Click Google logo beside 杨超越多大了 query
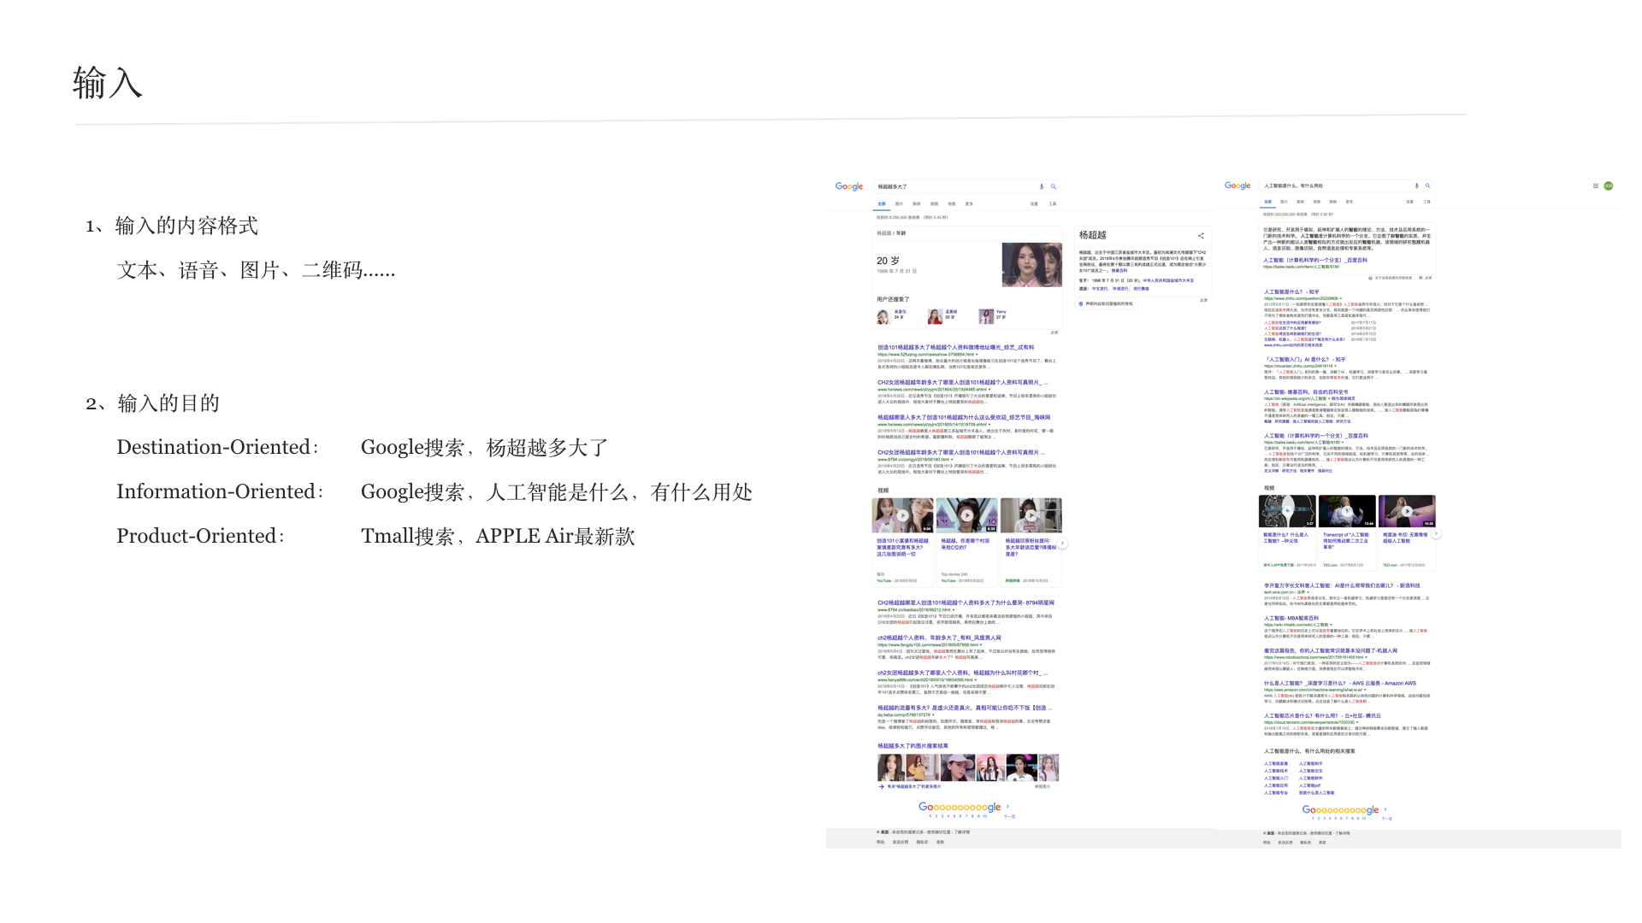This screenshot has width=1642, height=923. pyautogui.click(x=849, y=186)
